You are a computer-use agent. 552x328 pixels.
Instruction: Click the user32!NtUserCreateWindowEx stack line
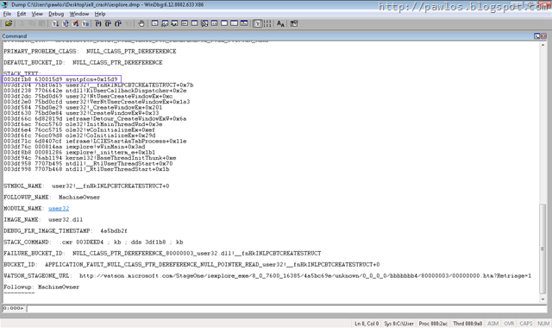pos(88,96)
